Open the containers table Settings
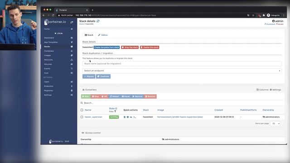Image resolution: width=290 pixels, height=163 pixels. [x=275, y=90]
